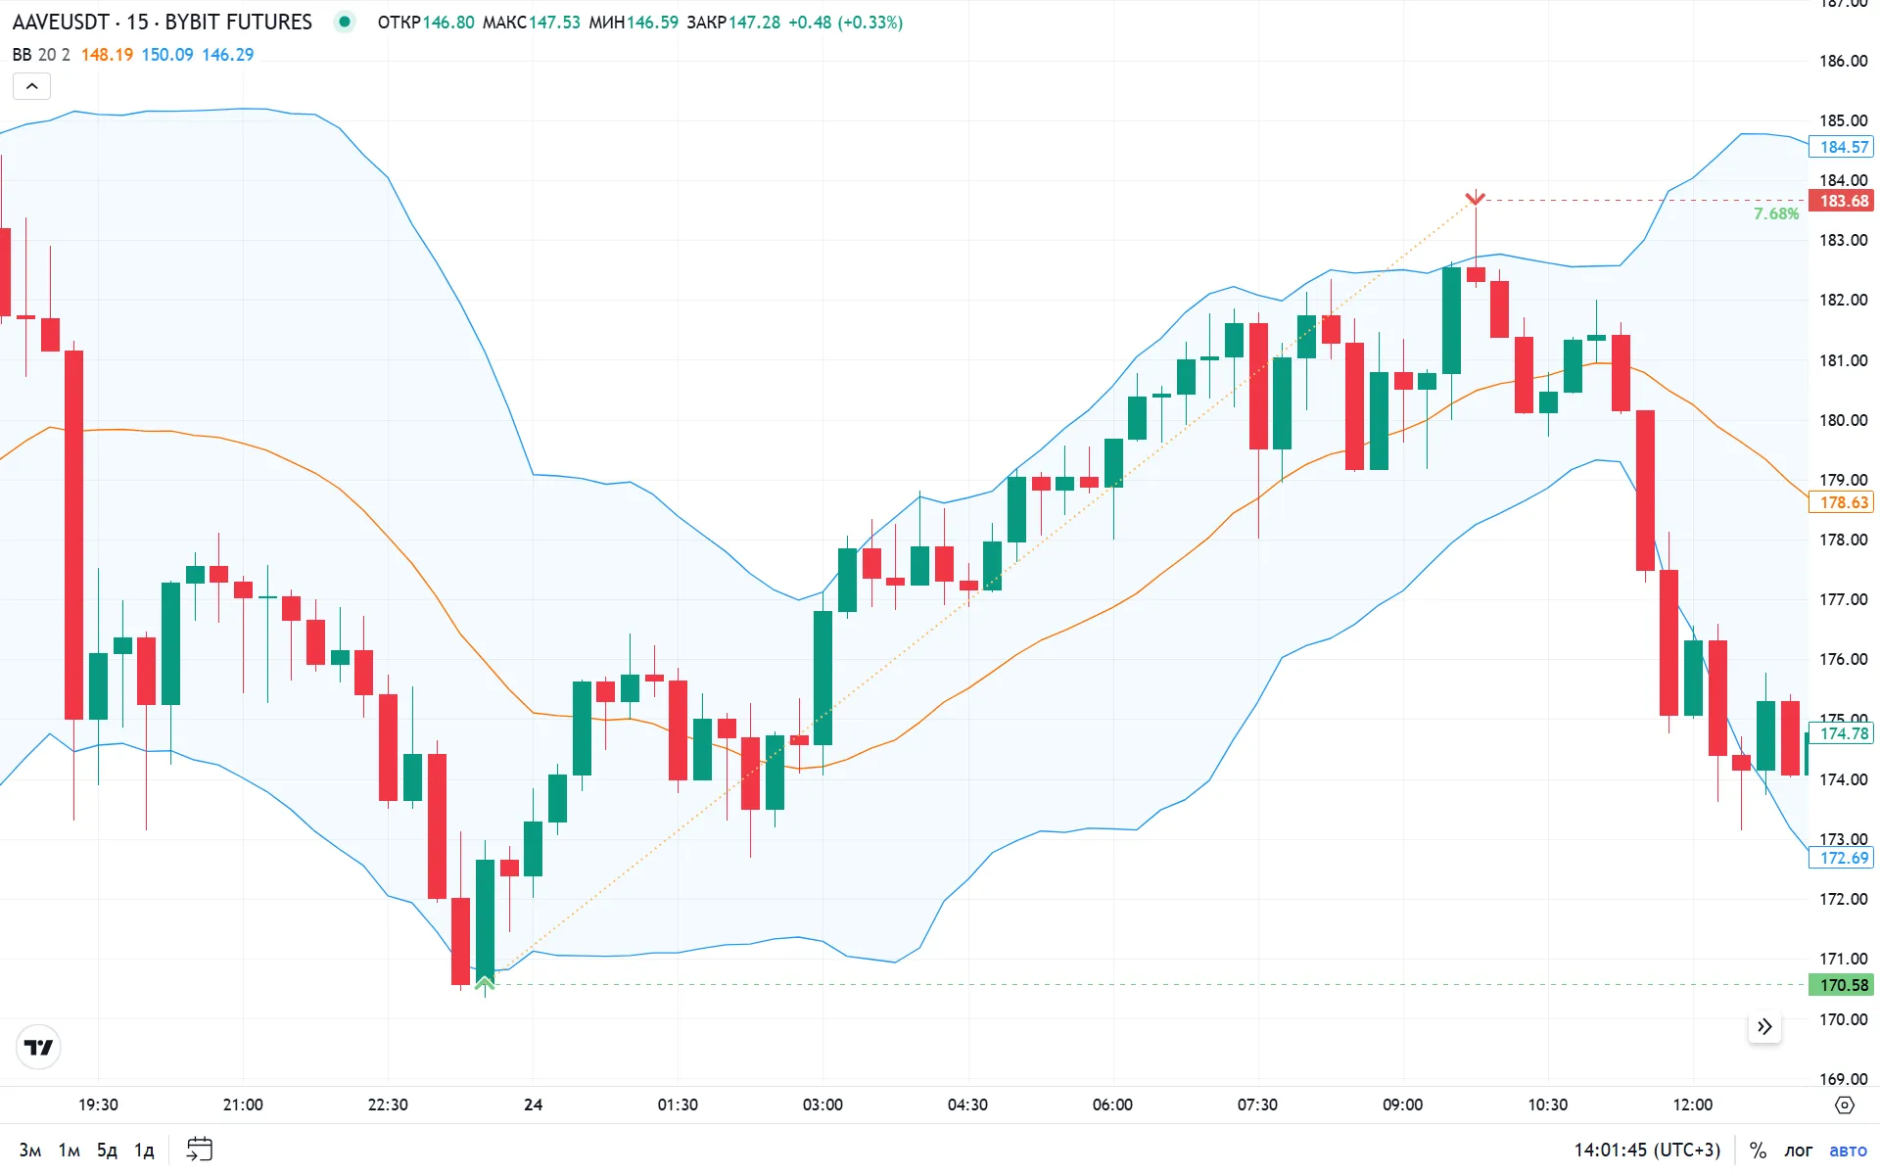Click the red down-arrow marker on chart
This screenshot has width=1880, height=1175.
[1475, 198]
